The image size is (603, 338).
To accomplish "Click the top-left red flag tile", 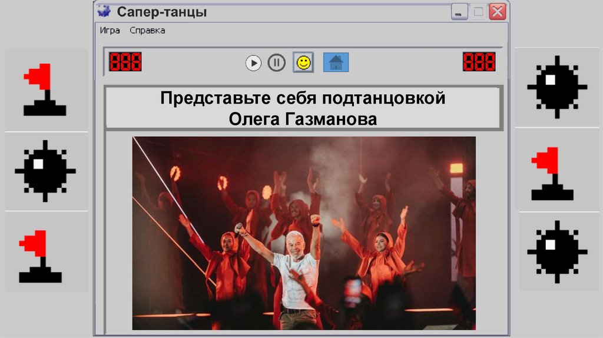I will tap(47, 89).
